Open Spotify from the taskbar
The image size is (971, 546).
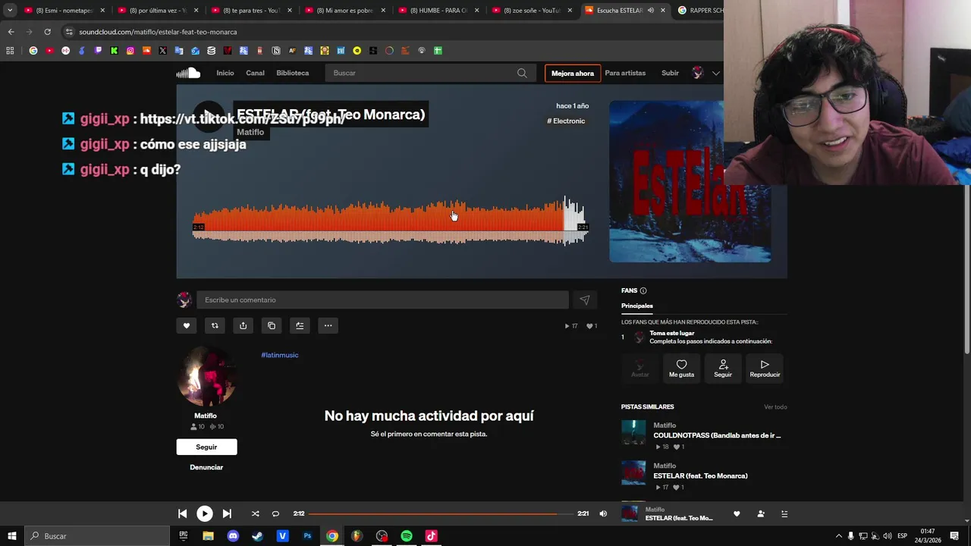point(407,536)
